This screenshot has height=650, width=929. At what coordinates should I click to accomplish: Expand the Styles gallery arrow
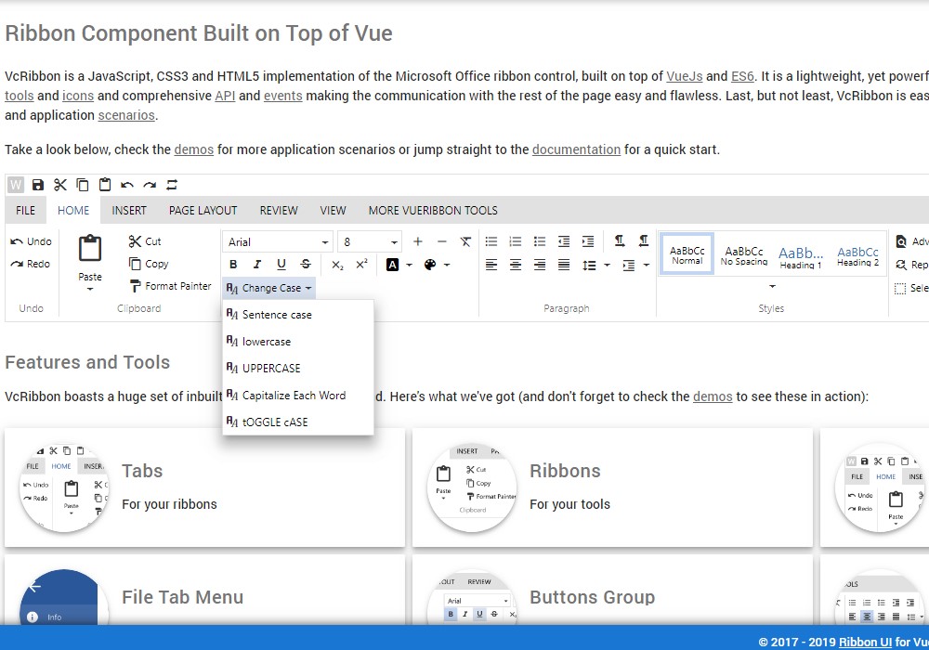(x=772, y=287)
